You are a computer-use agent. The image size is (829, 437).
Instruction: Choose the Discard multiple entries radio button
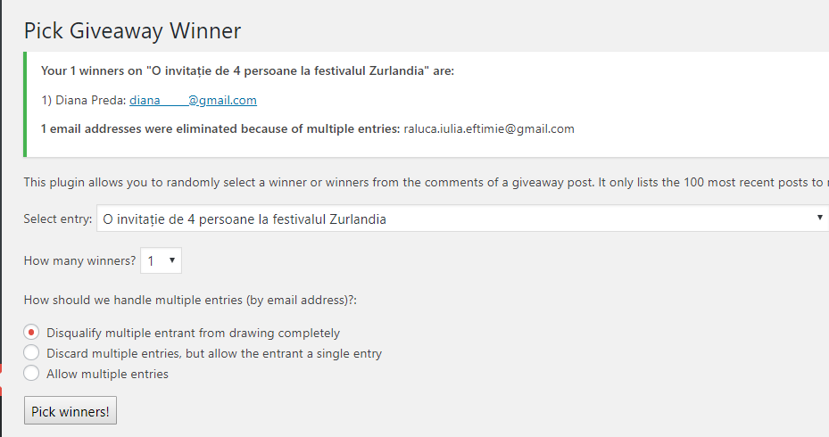[31, 353]
